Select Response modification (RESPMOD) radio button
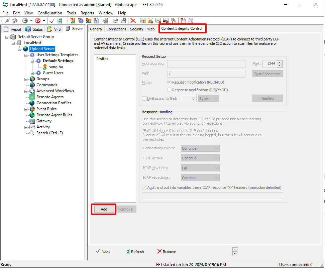 click(x=169, y=90)
